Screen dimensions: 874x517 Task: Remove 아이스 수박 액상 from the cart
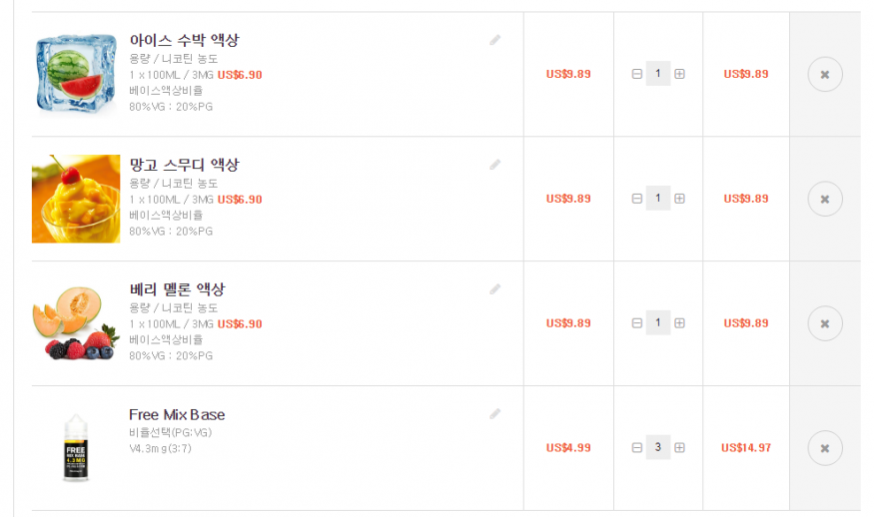pyautogui.click(x=824, y=74)
